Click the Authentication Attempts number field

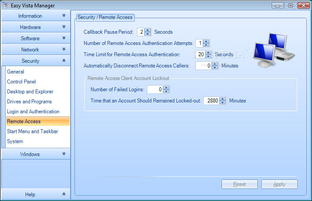[x=199, y=43]
